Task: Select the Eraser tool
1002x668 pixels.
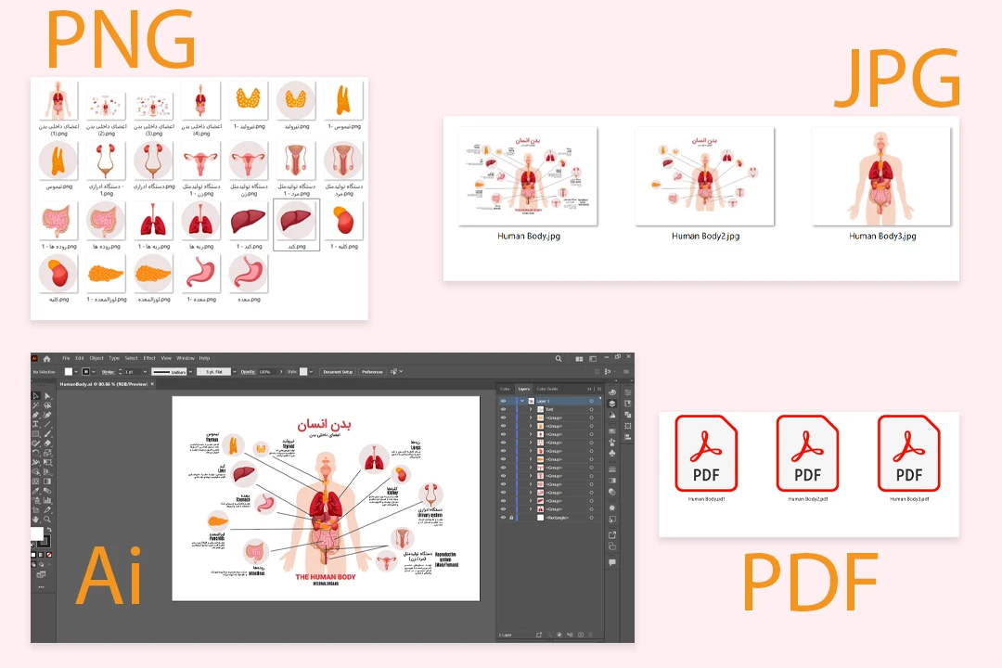Action: click(48, 443)
